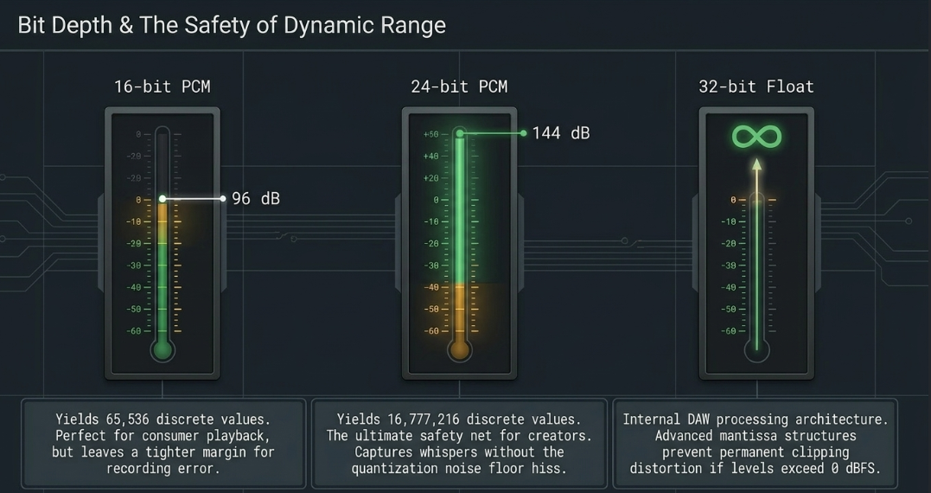931x493 pixels.
Task: Click the 144 dB label
Action: click(561, 133)
